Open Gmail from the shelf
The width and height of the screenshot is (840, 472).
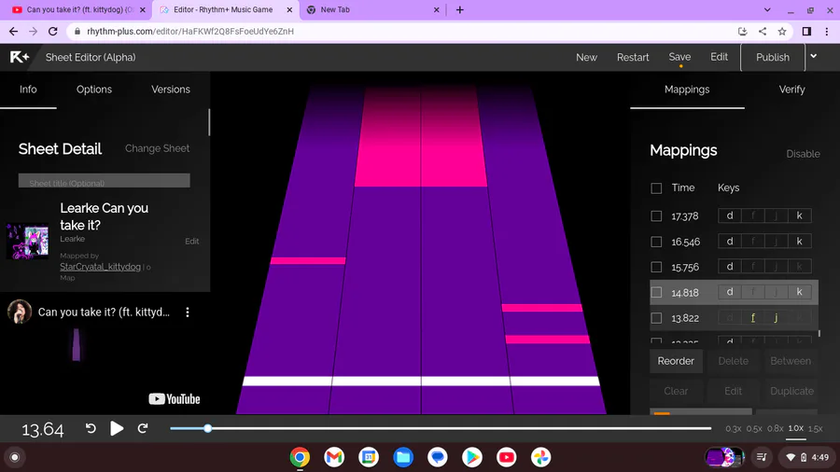(334, 457)
